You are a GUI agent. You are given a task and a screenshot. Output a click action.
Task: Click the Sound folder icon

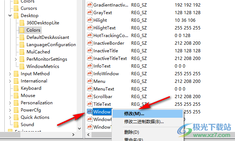pos(16,125)
